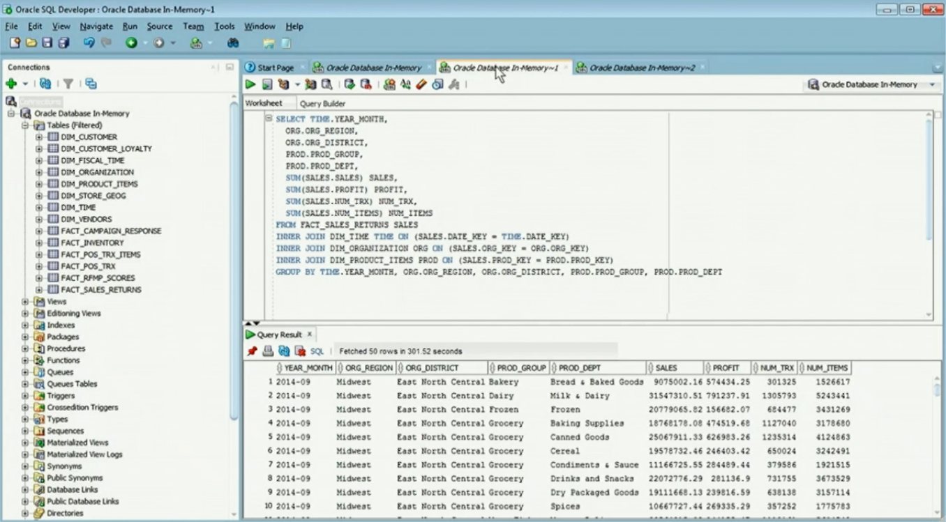Pin the query result with red pin icon
Screen dimensions: 946x522
click(x=252, y=351)
